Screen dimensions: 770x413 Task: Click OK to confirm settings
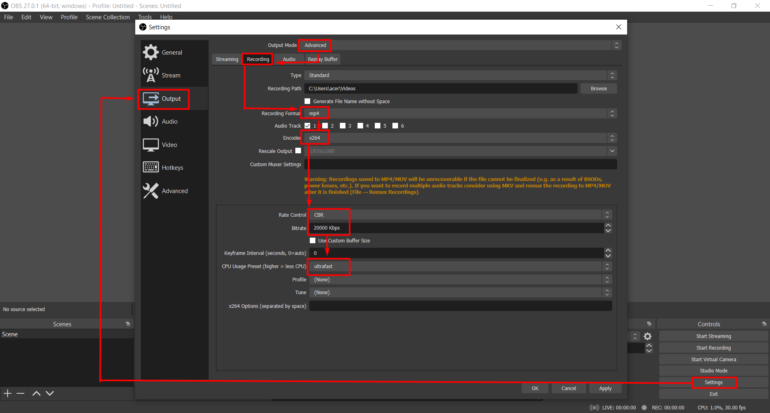pyautogui.click(x=535, y=388)
